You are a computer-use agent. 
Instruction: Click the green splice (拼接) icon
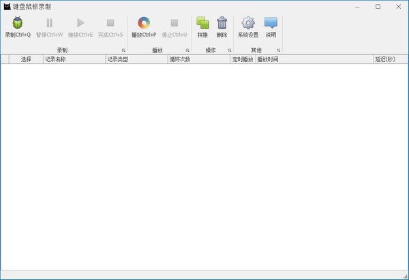pos(202,23)
